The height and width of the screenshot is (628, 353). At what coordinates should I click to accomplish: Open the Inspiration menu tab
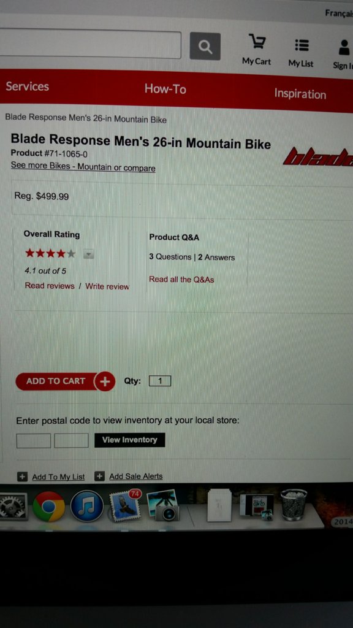coord(300,94)
